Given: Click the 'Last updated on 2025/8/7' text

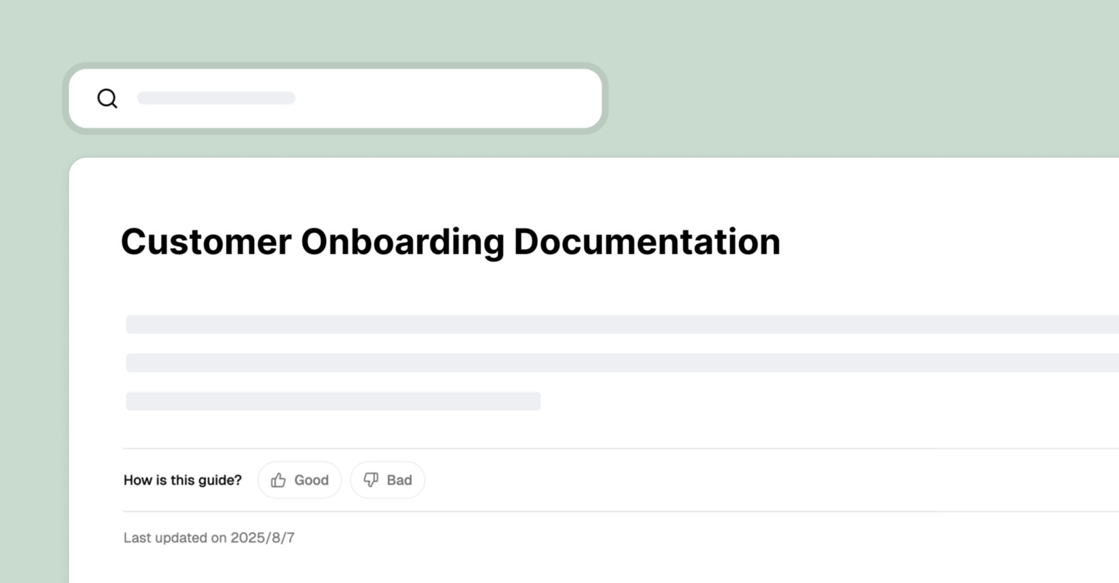Looking at the screenshot, I should pos(209,538).
